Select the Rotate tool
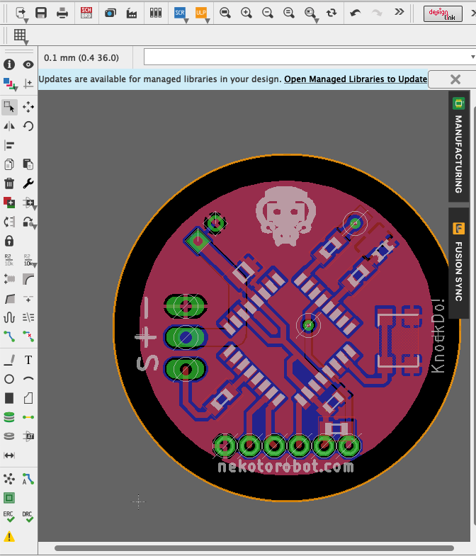Viewport: 476px width, 556px height. coord(28,126)
